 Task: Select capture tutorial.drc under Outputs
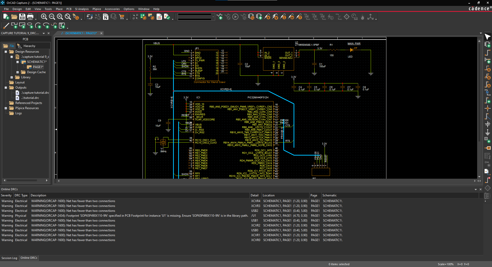click(35, 93)
